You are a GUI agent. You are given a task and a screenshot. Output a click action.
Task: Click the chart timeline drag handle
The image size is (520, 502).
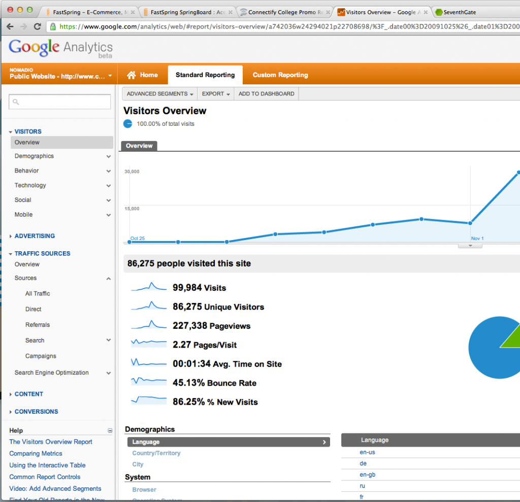[470, 246]
